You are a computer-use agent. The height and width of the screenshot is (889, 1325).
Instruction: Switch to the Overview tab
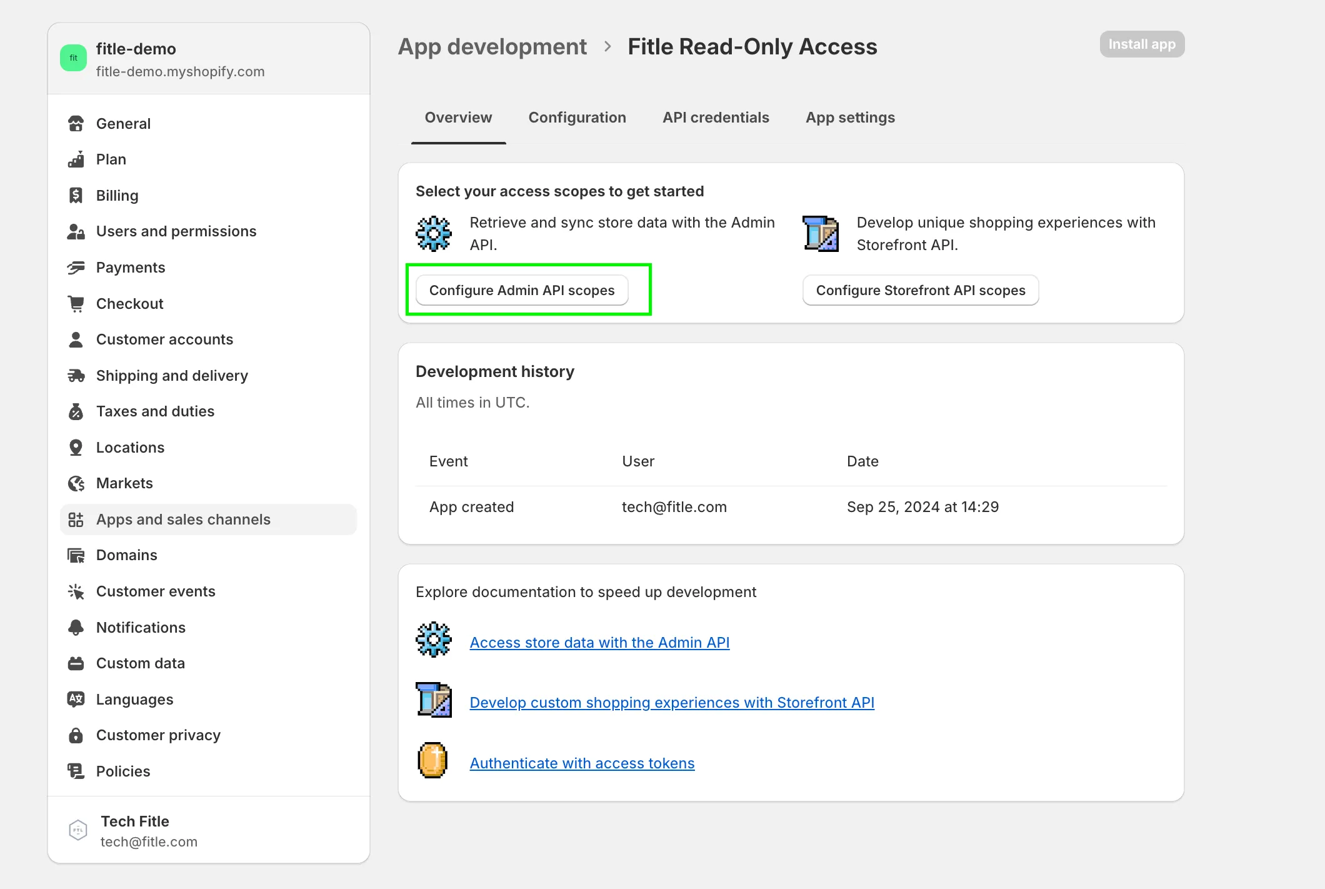tap(458, 118)
